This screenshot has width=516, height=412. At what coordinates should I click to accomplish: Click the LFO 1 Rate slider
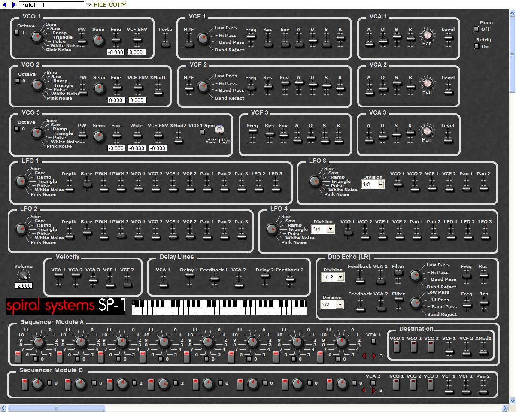(x=87, y=184)
